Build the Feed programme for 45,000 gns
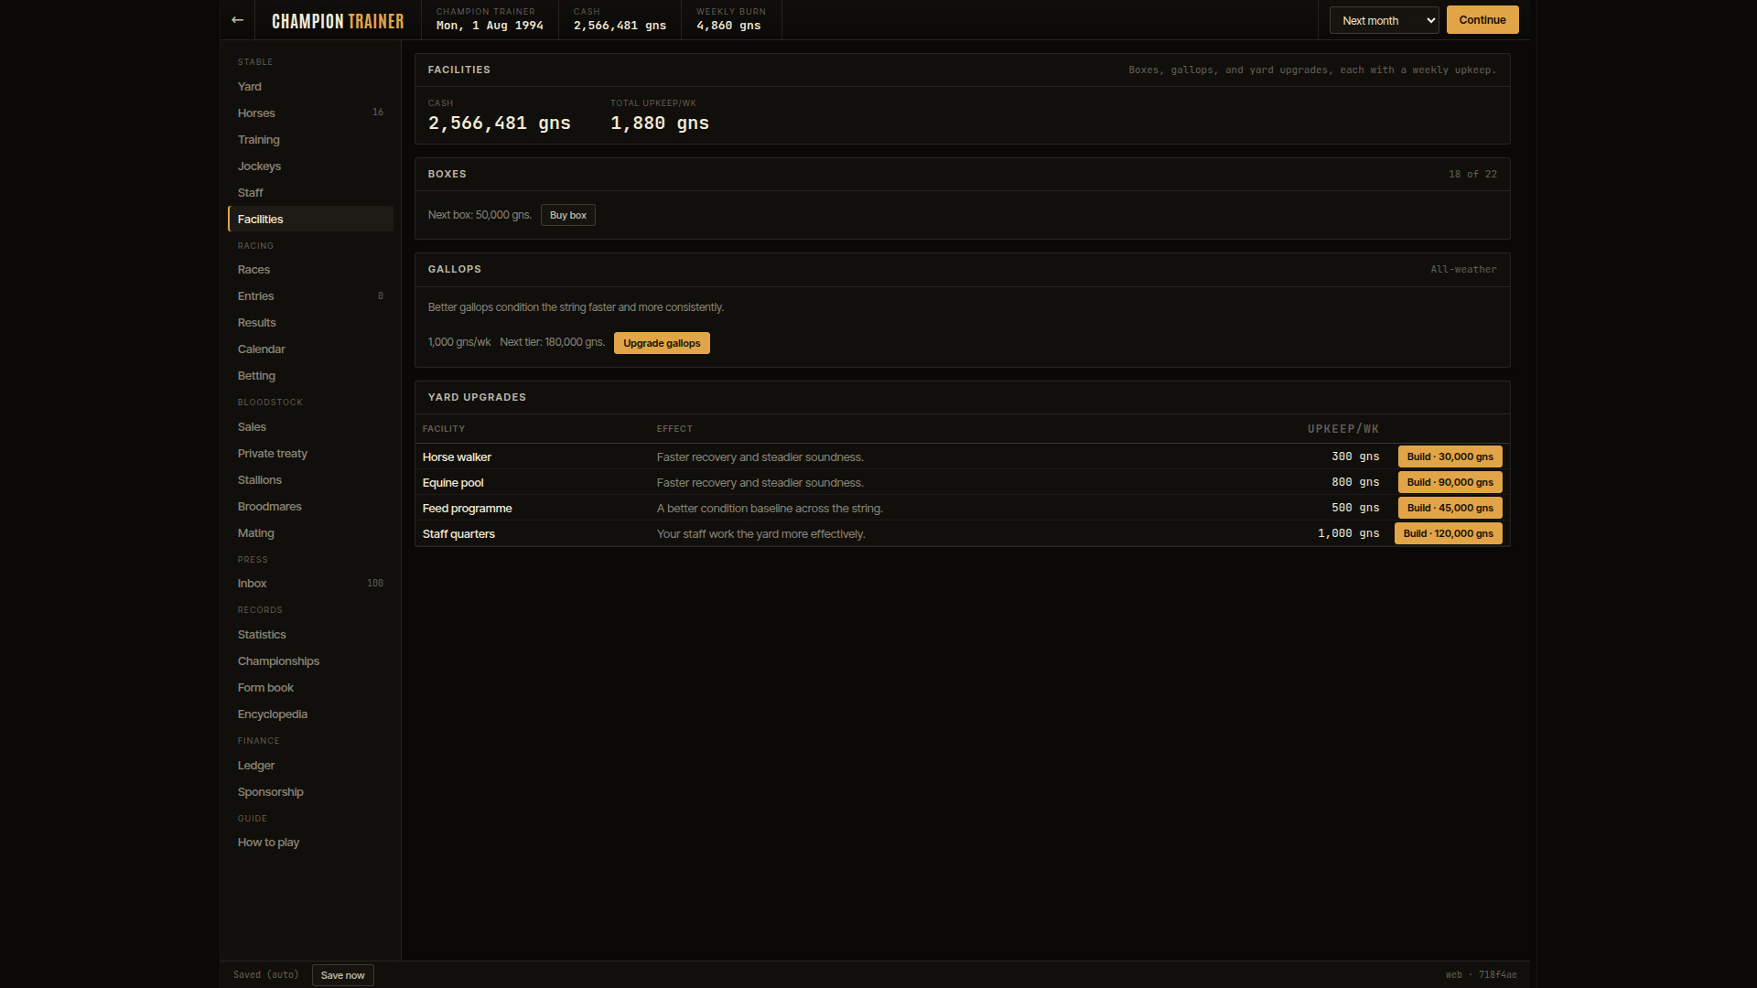The width and height of the screenshot is (1757, 988). pyautogui.click(x=1450, y=508)
